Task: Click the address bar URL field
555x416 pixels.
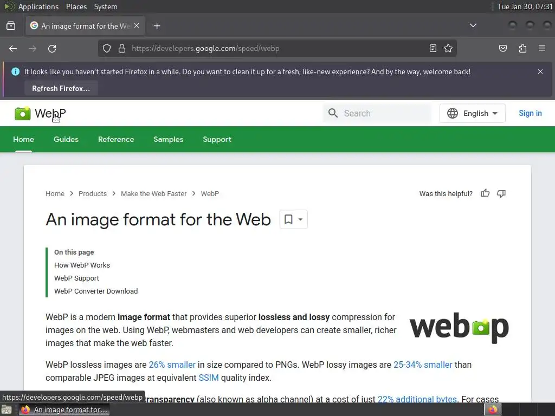Action: [x=276, y=48]
